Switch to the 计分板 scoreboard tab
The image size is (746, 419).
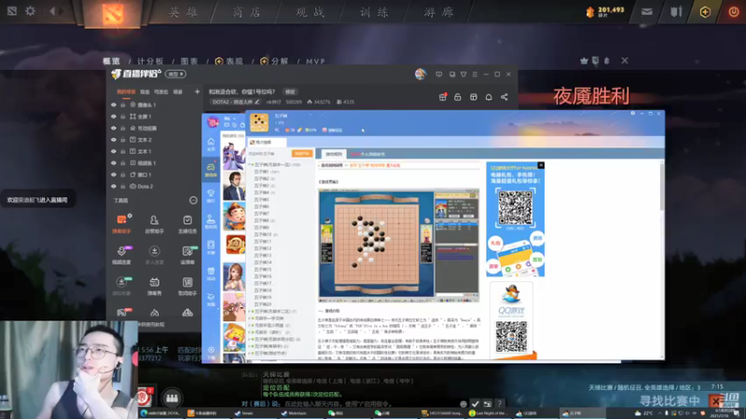coord(150,61)
